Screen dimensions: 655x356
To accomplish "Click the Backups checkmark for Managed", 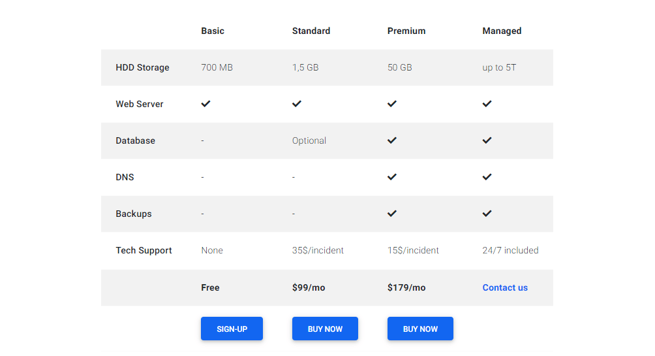I will (x=487, y=214).
